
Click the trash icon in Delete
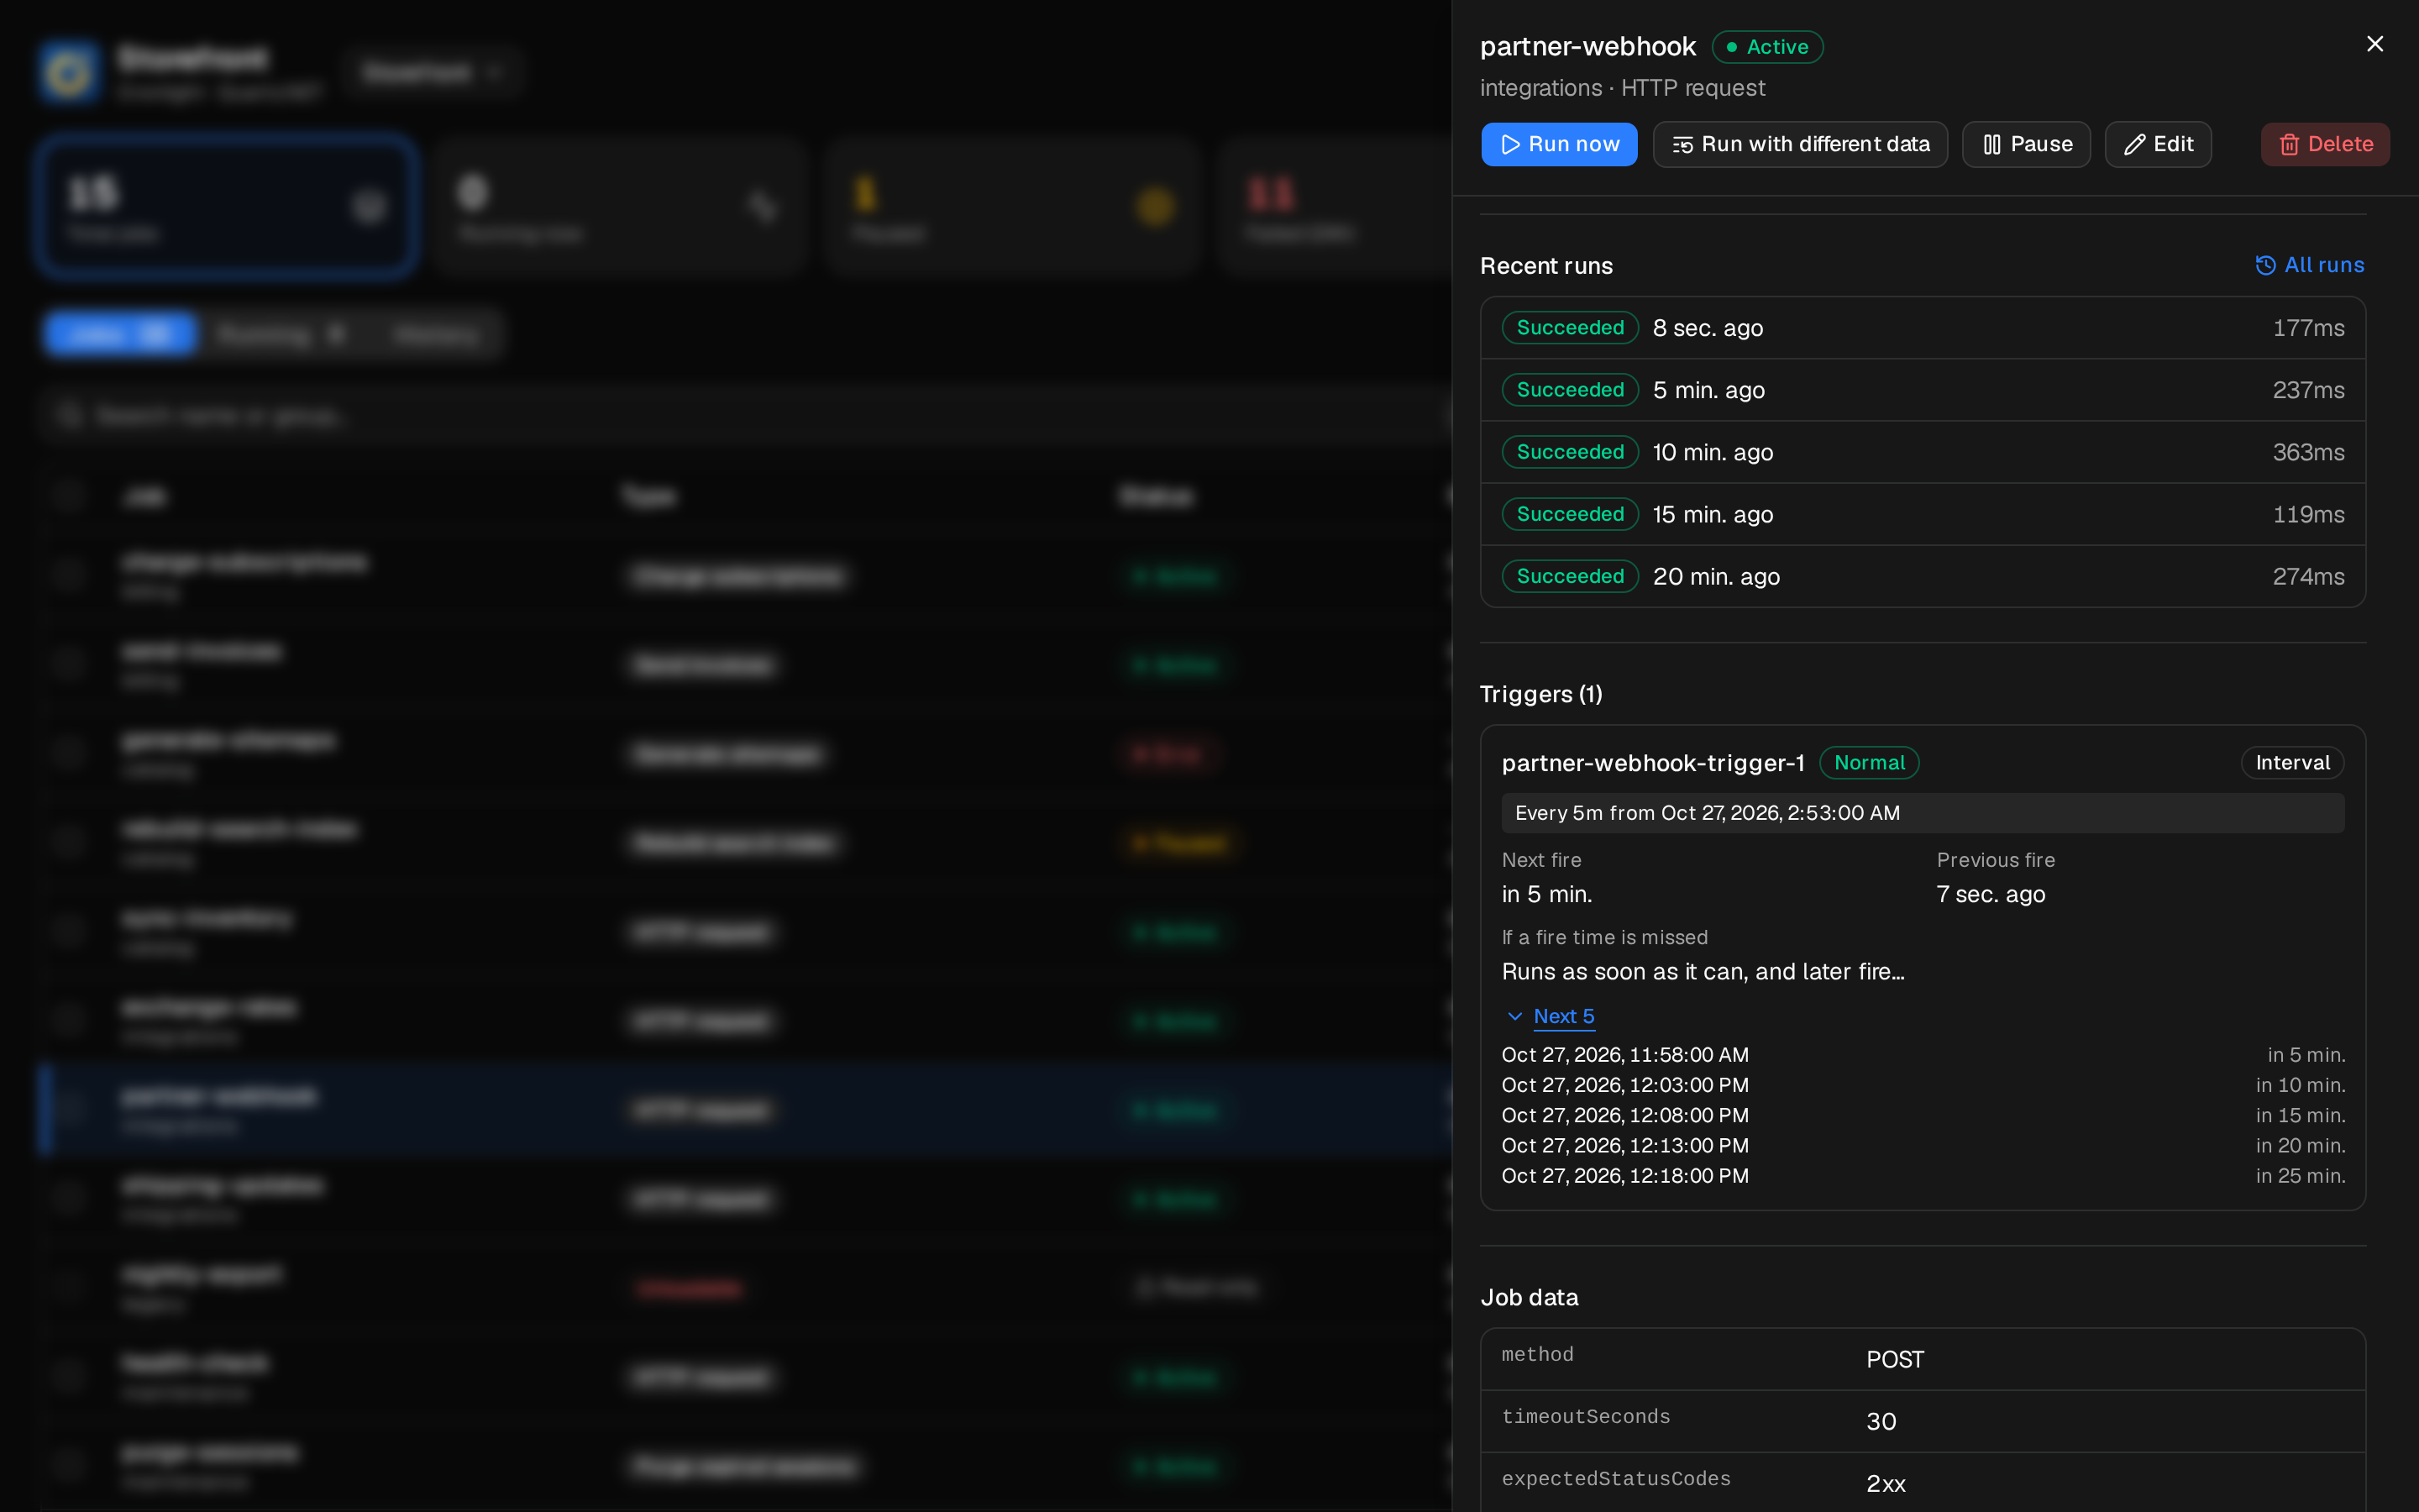(x=2289, y=145)
